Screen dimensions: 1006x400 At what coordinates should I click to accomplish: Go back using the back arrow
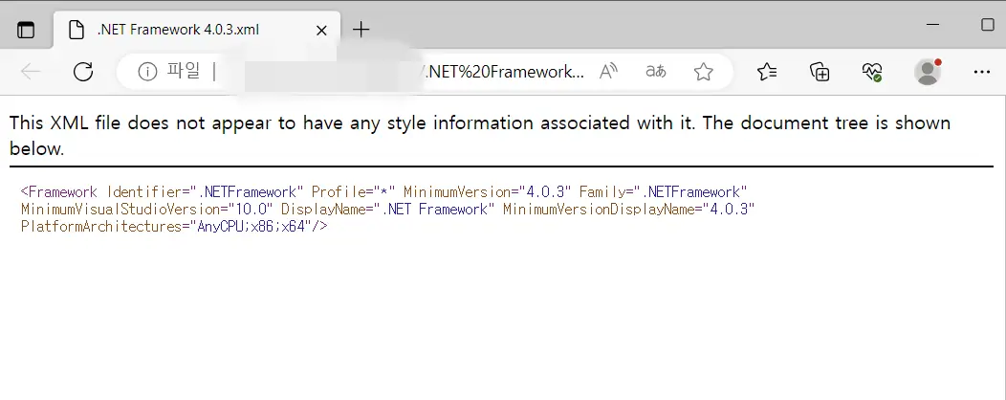click(x=31, y=72)
